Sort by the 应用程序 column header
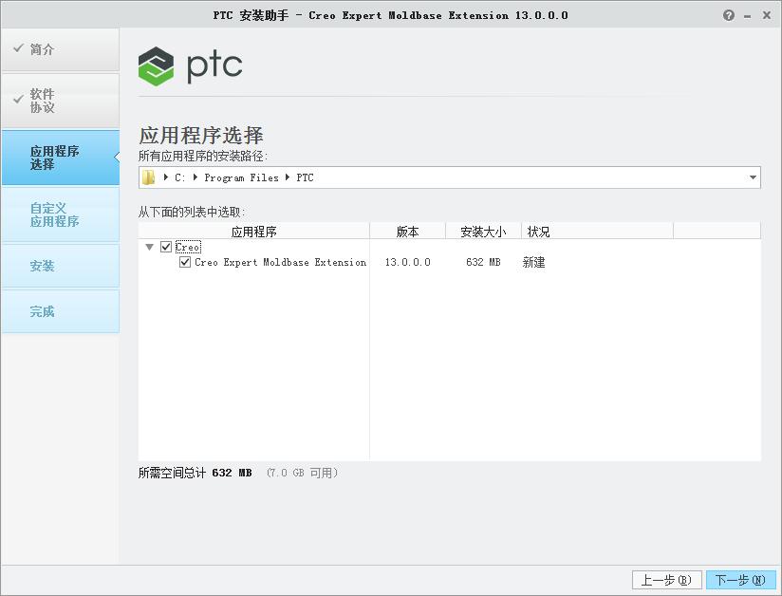 pos(253,232)
